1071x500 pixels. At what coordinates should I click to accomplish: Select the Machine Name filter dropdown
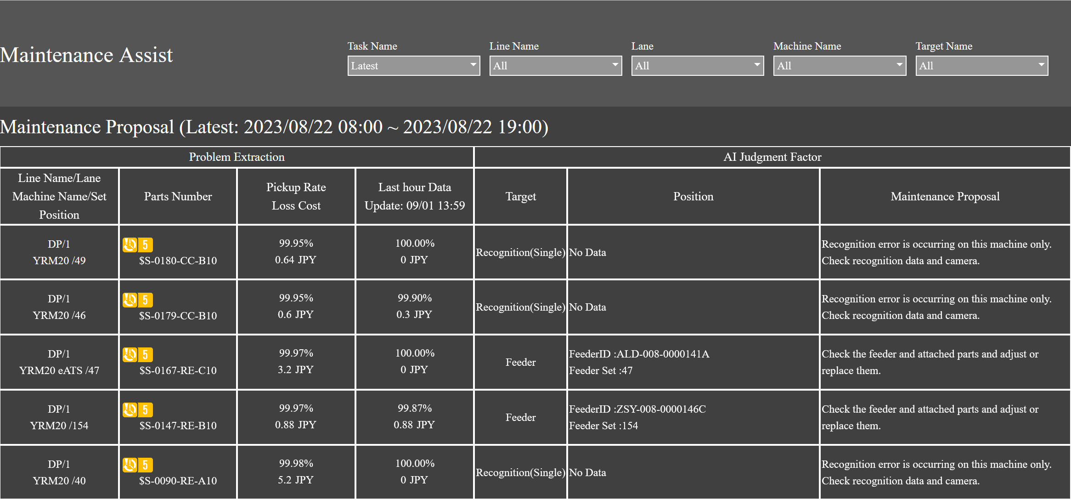tap(839, 66)
